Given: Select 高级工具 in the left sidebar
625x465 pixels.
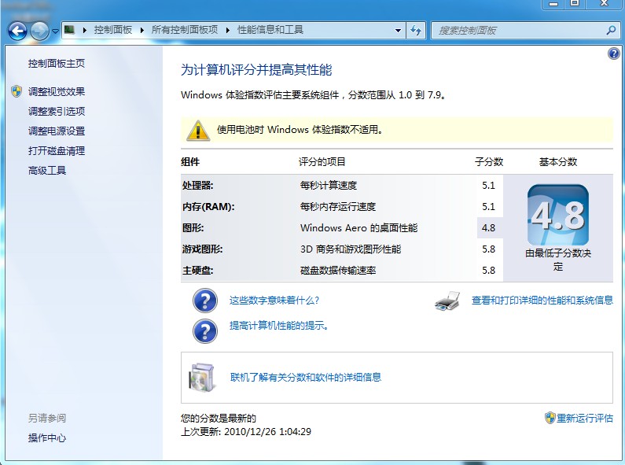Looking at the screenshot, I should tap(47, 171).
